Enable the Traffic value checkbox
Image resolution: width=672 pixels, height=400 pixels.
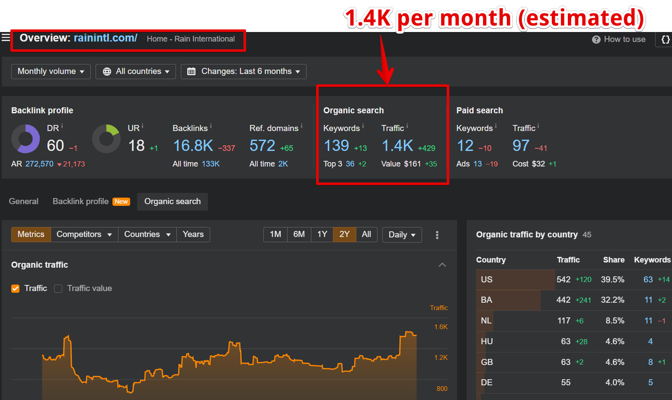tap(58, 288)
